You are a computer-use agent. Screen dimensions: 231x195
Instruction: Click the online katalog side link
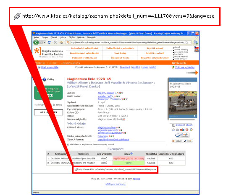pos(181,50)
